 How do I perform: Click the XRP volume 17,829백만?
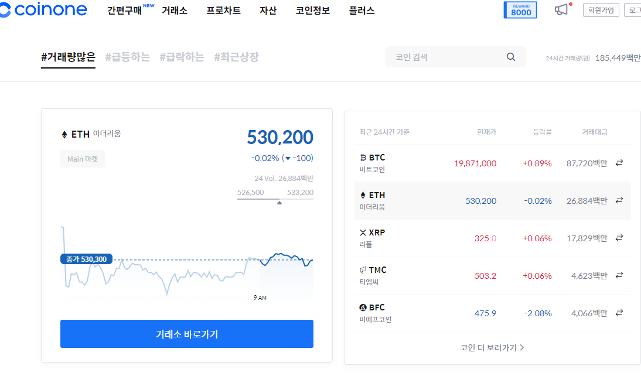point(587,238)
